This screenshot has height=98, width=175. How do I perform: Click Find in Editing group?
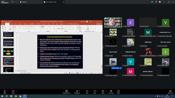(x=79, y=26)
